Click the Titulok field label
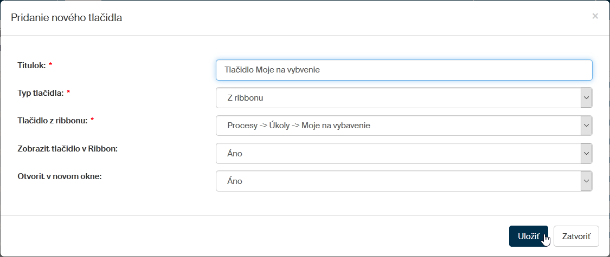The image size is (610, 257). pyautogui.click(x=31, y=65)
